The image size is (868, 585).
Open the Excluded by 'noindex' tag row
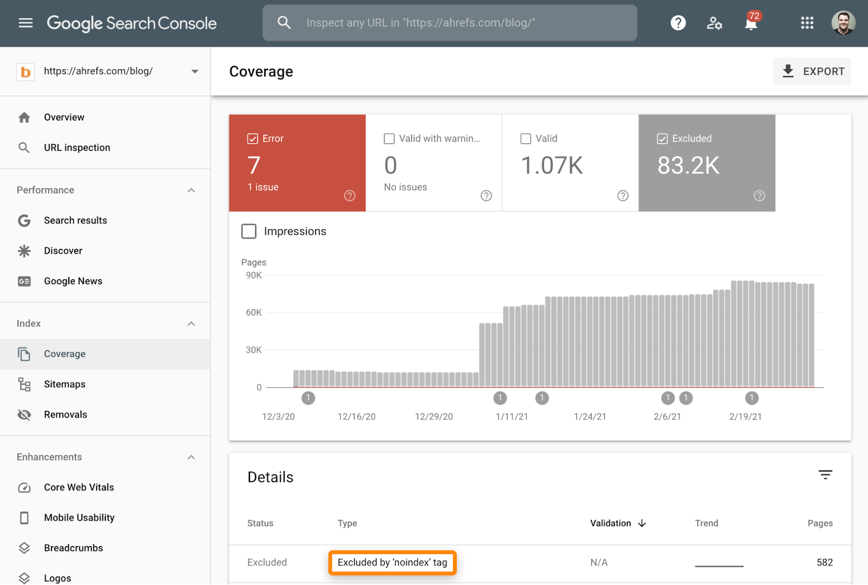(392, 563)
